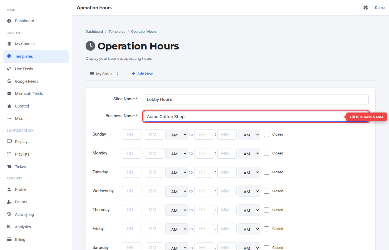The width and height of the screenshot is (389, 250).
Task: Focus Monday opening MM field
Action: (154, 153)
